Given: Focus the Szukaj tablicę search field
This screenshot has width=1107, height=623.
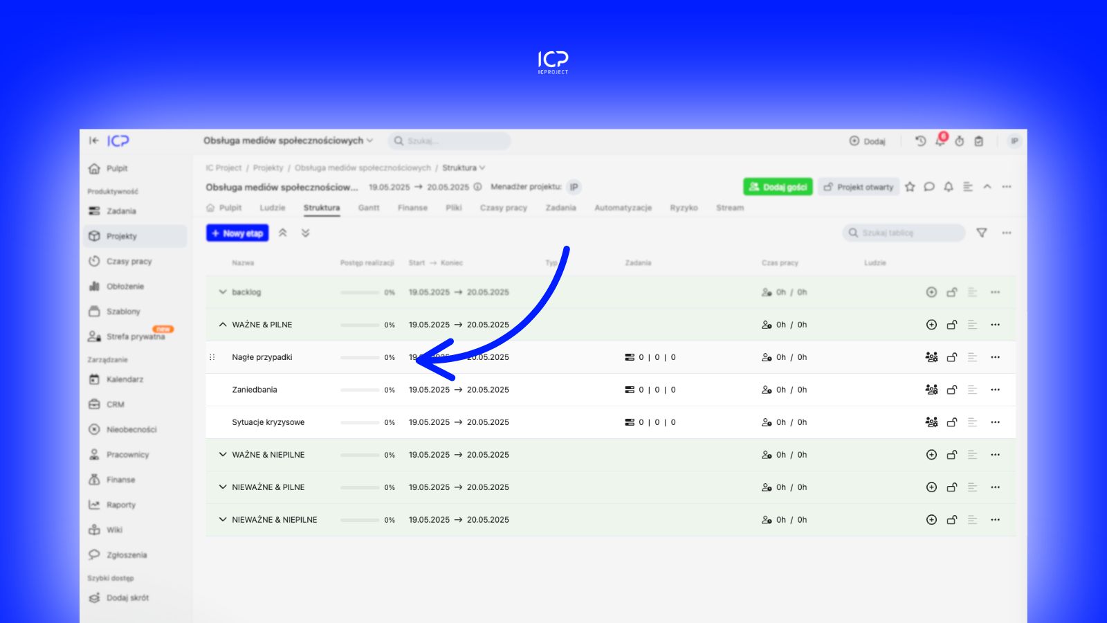Looking at the screenshot, I should [904, 233].
